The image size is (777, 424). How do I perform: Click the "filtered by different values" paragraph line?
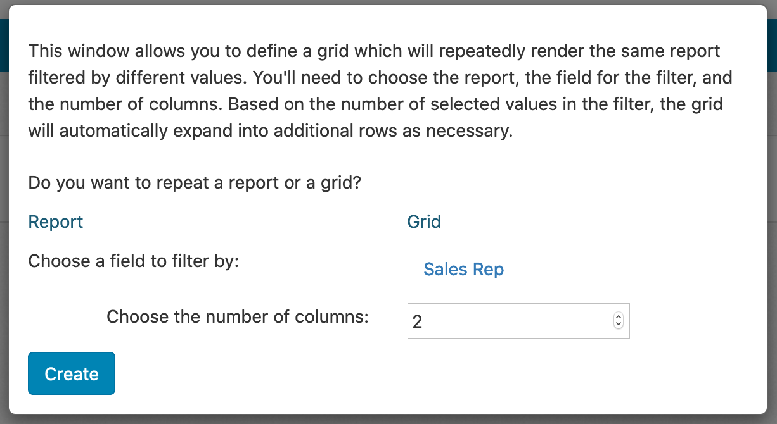pyautogui.click(x=380, y=78)
